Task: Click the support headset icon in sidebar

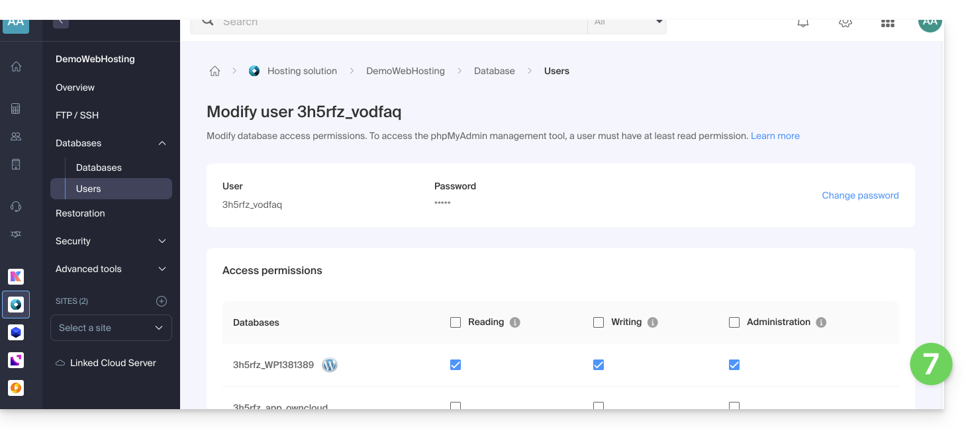Action: (x=17, y=207)
